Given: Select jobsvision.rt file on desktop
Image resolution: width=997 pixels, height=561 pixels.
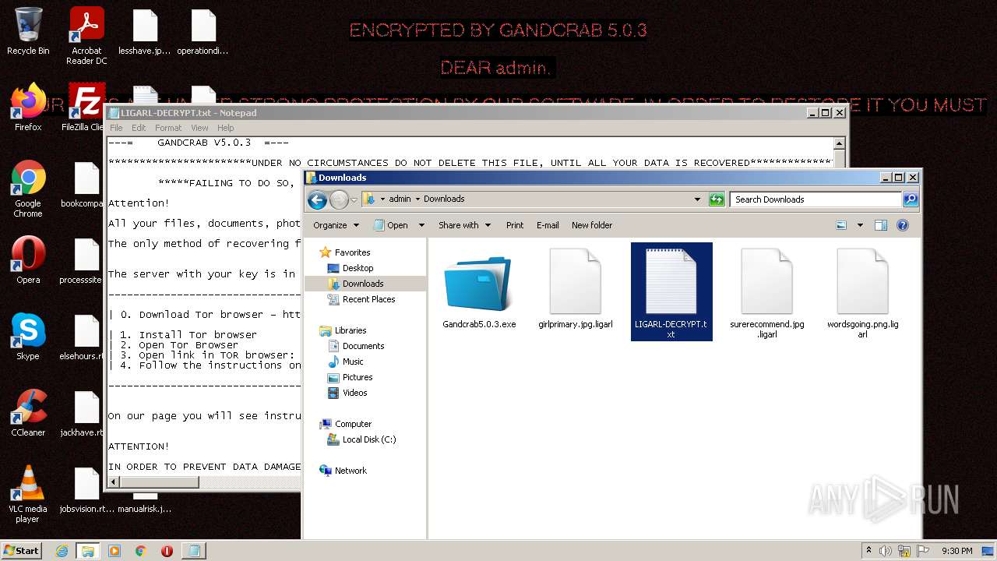Looking at the screenshot, I should click(x=86, y=490).
